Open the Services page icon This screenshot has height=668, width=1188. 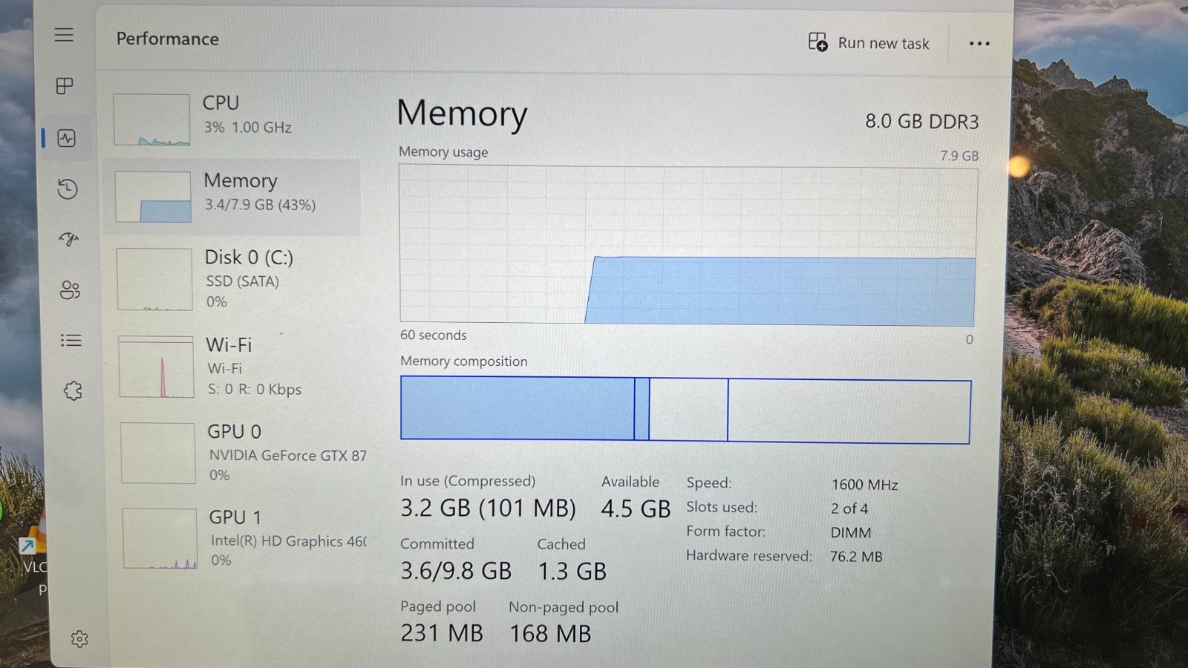click(73, 390)
